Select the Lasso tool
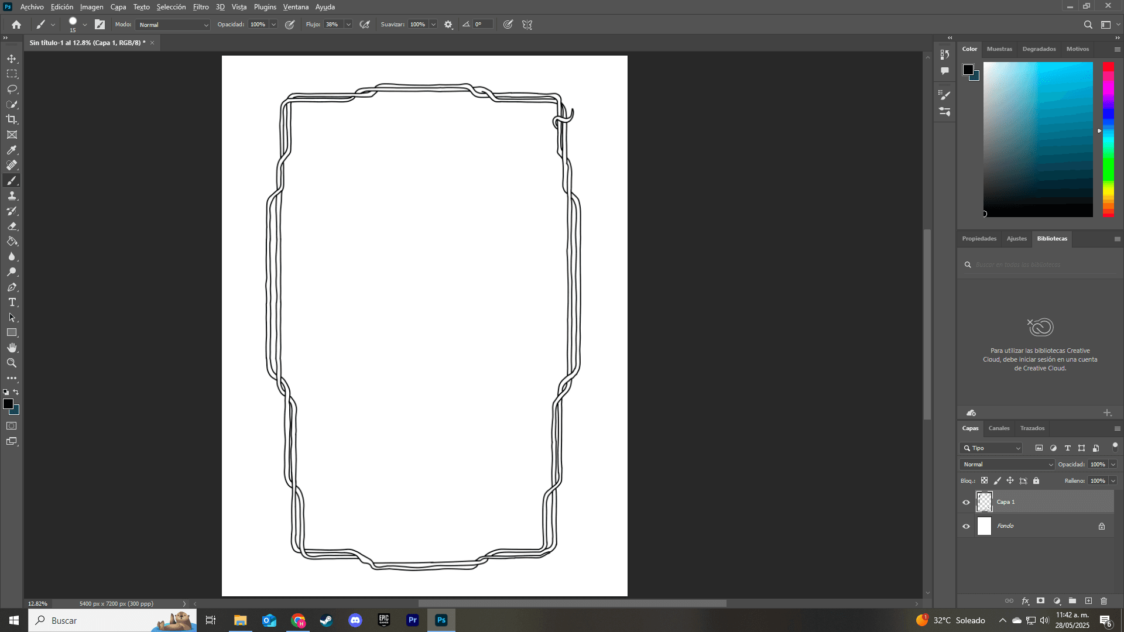The width and height of the screenshot is (1124, 632). point(12,89)
